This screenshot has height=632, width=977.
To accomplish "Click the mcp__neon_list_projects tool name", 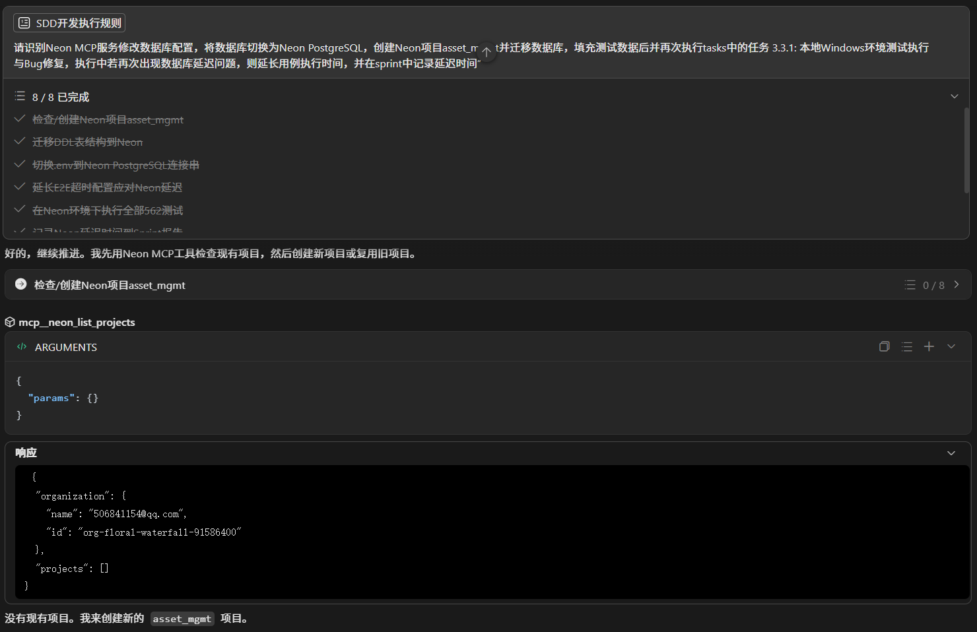I will [77, 322].
